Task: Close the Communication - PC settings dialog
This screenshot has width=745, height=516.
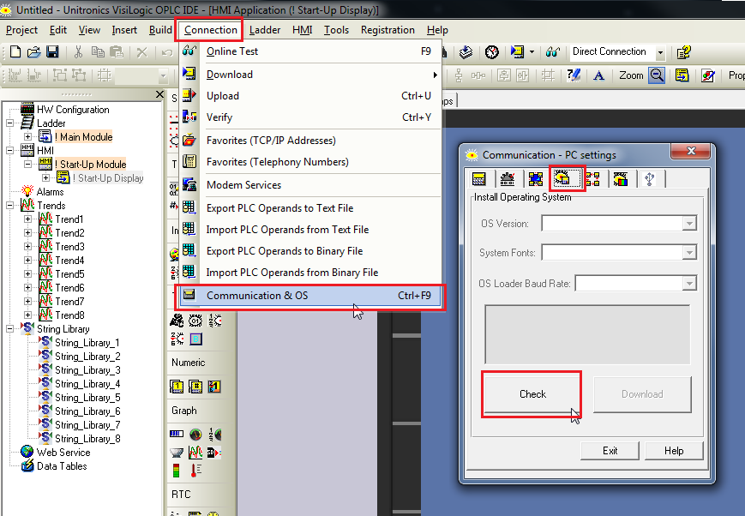Action: point(691,151)
